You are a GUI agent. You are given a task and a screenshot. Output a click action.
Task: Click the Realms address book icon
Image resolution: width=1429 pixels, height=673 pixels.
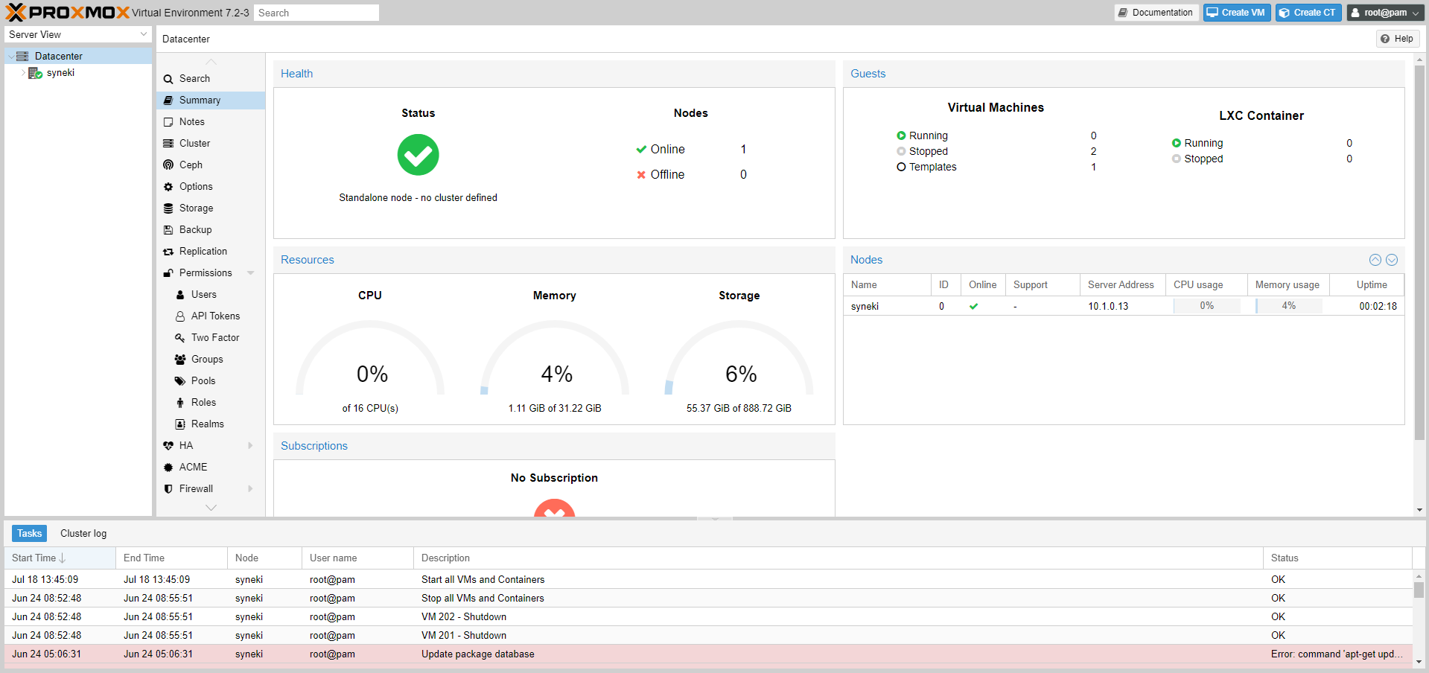coord(180,424)
